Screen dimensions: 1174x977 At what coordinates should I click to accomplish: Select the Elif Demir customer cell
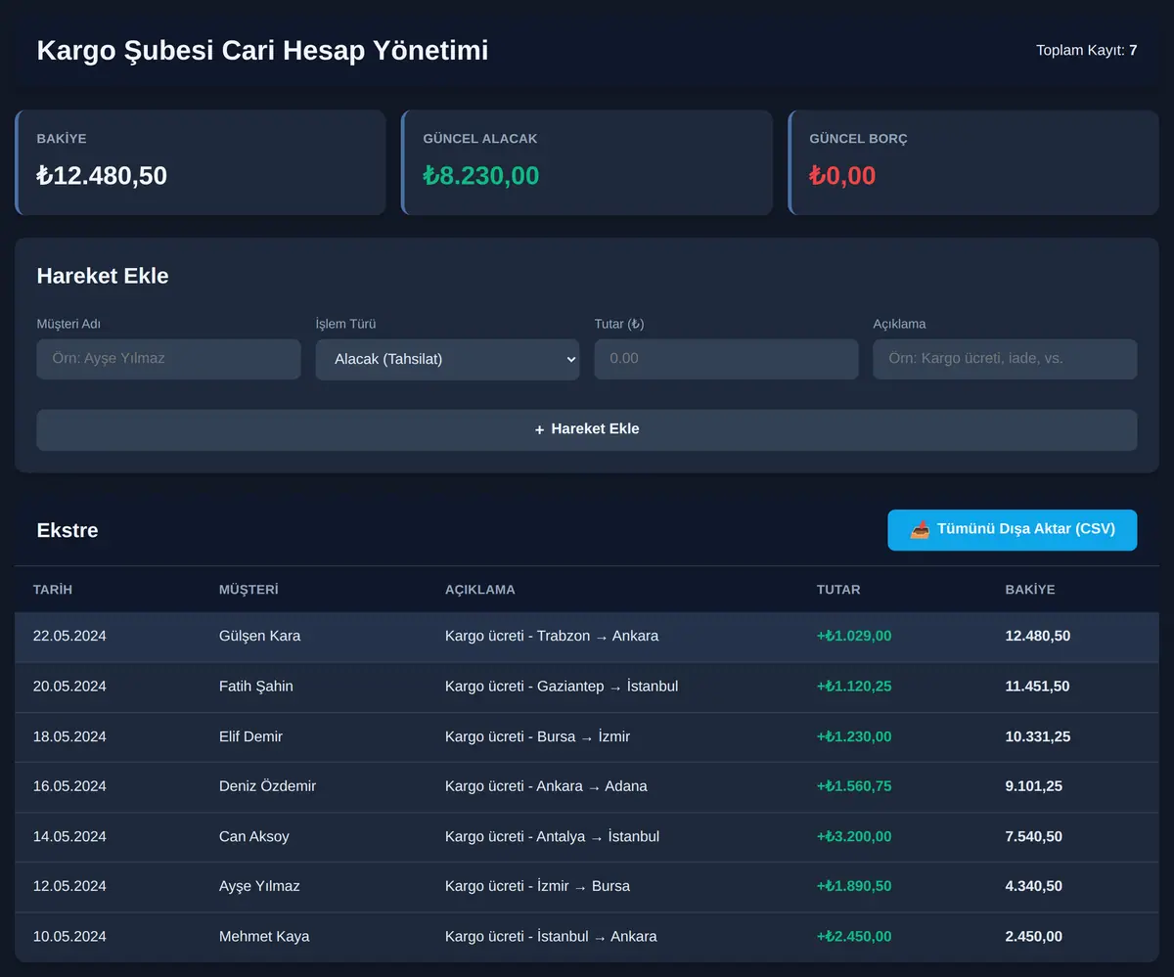(x=250, y=736)
